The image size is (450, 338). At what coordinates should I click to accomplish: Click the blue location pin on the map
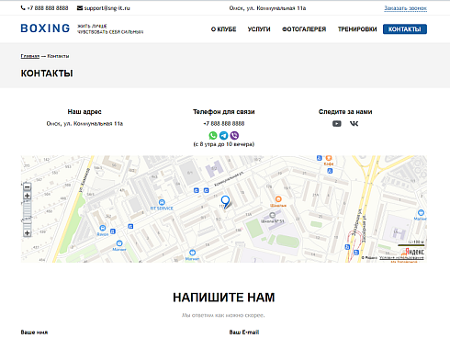225,202
